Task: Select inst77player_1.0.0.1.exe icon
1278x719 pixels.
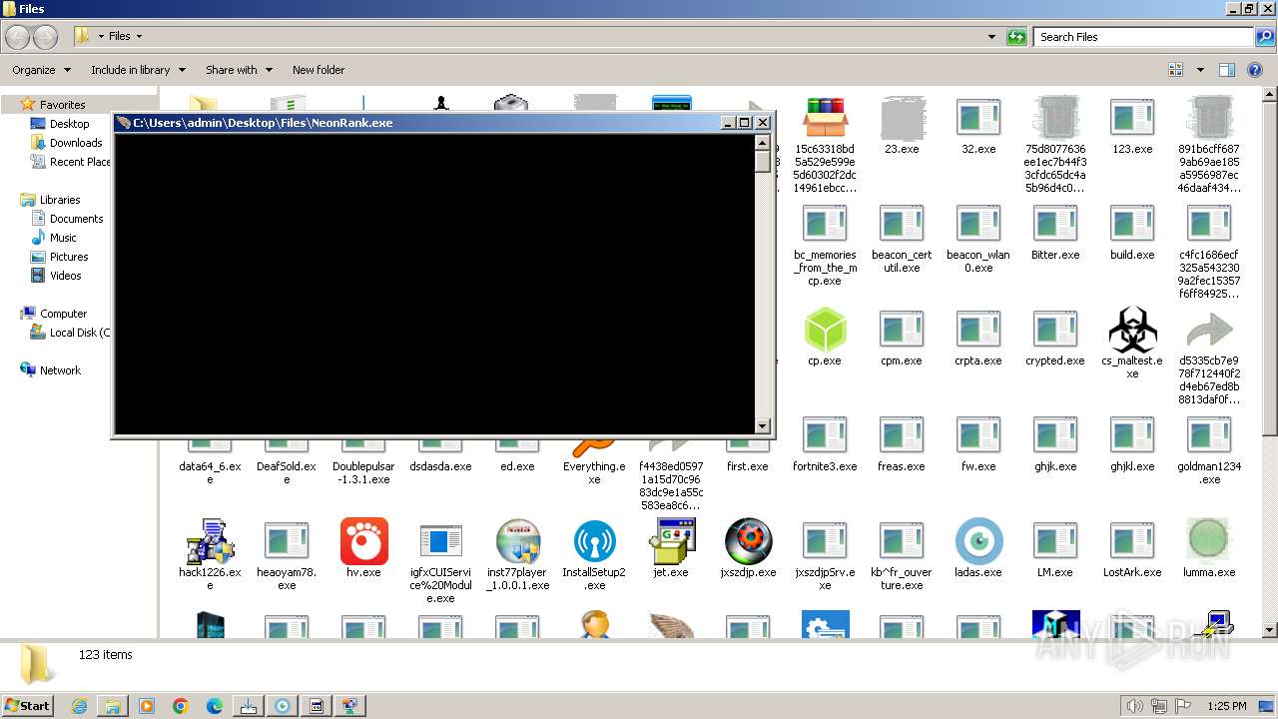Action: coord(517,541)
